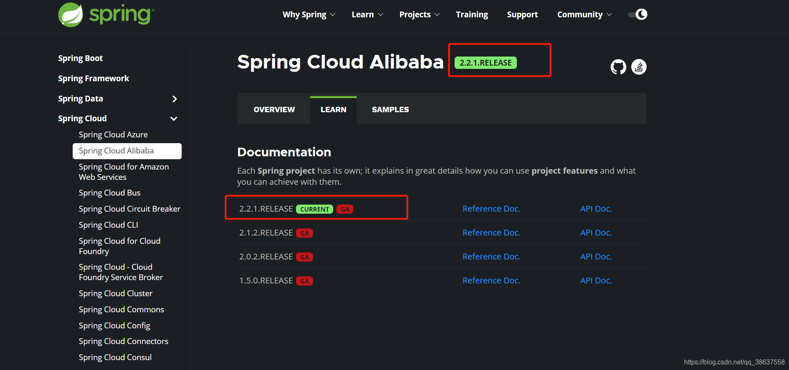Click the 2.2.1.RELEASE version text in table
Viewport: 789px width, 370px height.
click(266, 209)
